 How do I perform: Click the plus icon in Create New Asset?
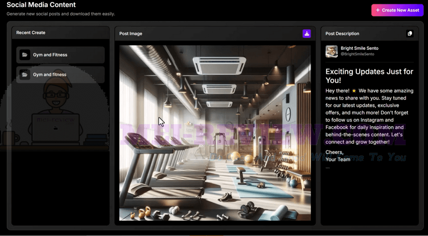(378, 10)
